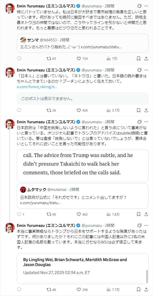
Task: Share the tweet with 492 likes
Action: (146, 214)
